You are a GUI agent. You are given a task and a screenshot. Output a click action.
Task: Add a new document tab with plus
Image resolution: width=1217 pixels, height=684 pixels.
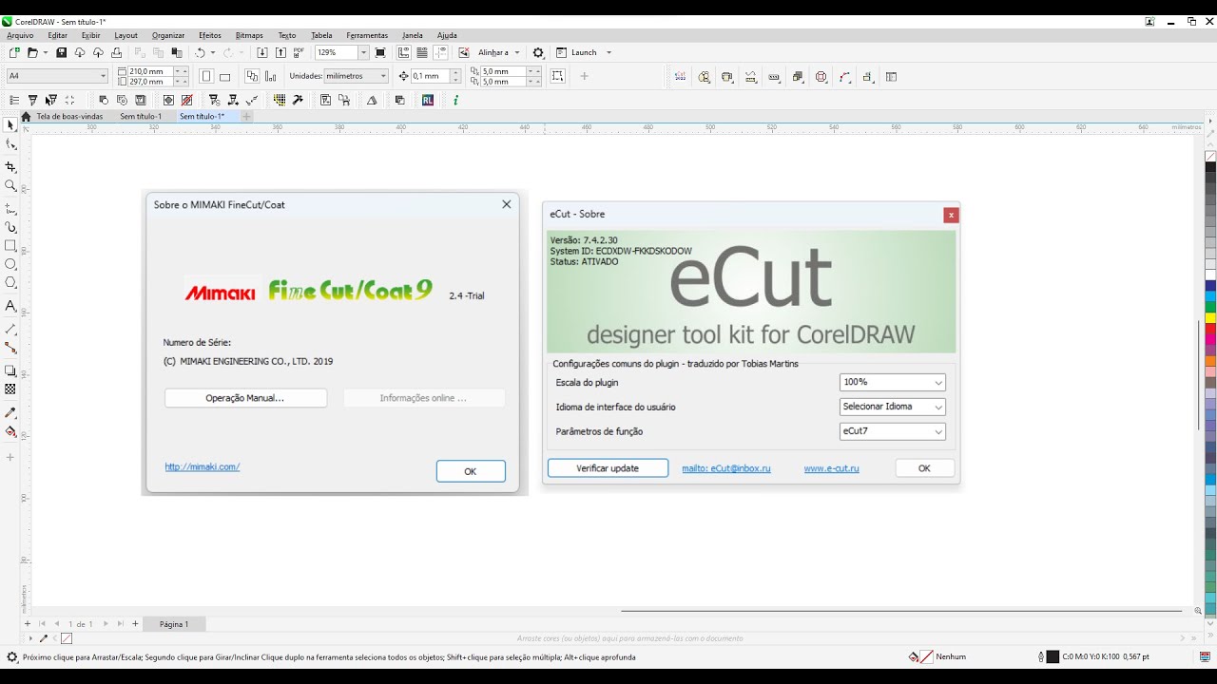pos(246,116)
